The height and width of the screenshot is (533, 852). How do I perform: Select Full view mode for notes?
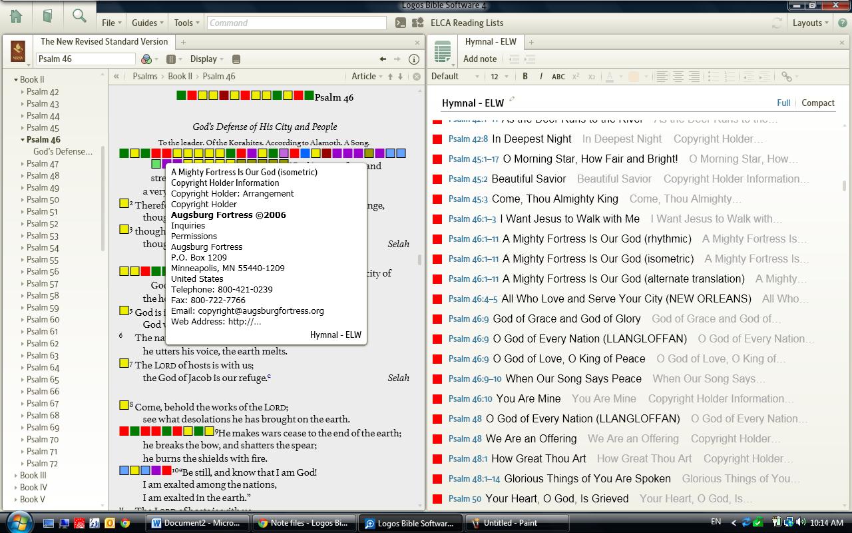[x=783, y=103]
